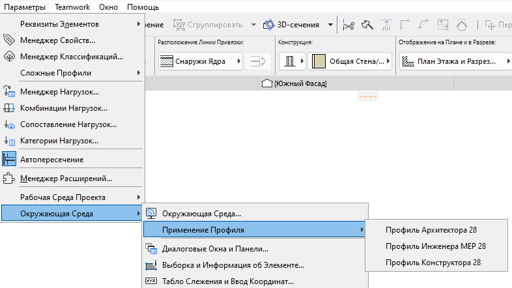Open Сопоставление Нагрузок entry

point(72,124)
